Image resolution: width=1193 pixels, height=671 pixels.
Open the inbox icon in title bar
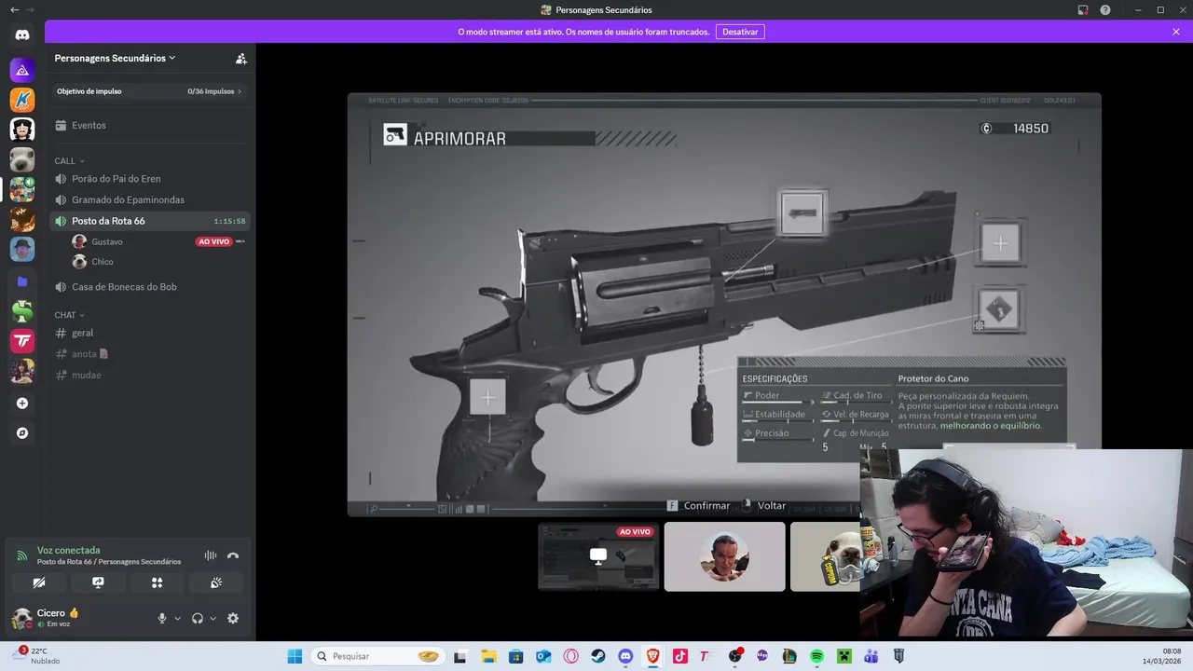coord(1083,10)
